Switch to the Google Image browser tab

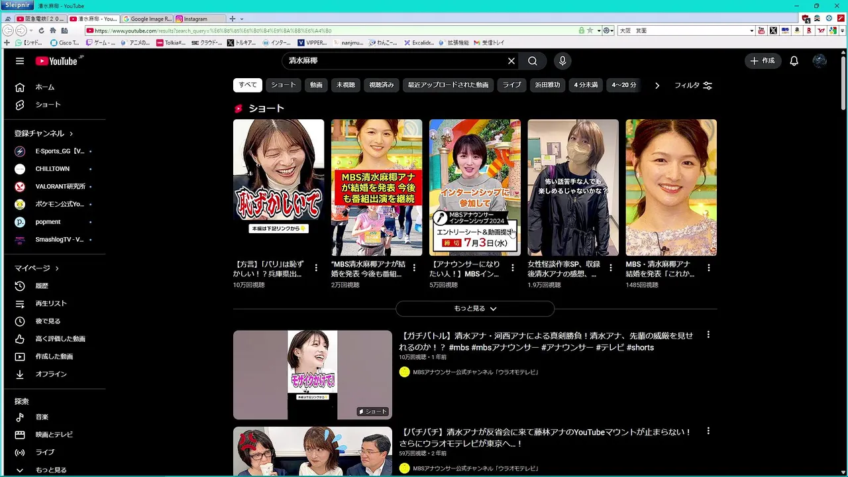point(146,19)
